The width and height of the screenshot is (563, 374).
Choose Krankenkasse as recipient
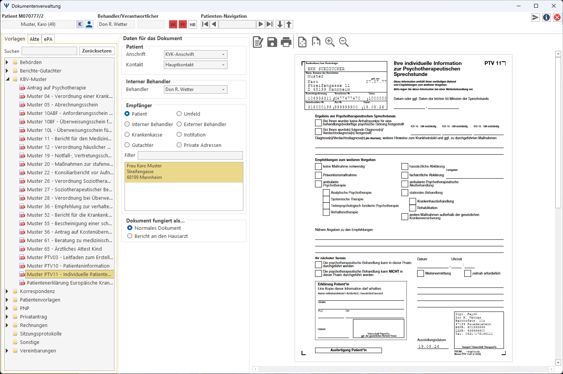[x=143, y=135]
